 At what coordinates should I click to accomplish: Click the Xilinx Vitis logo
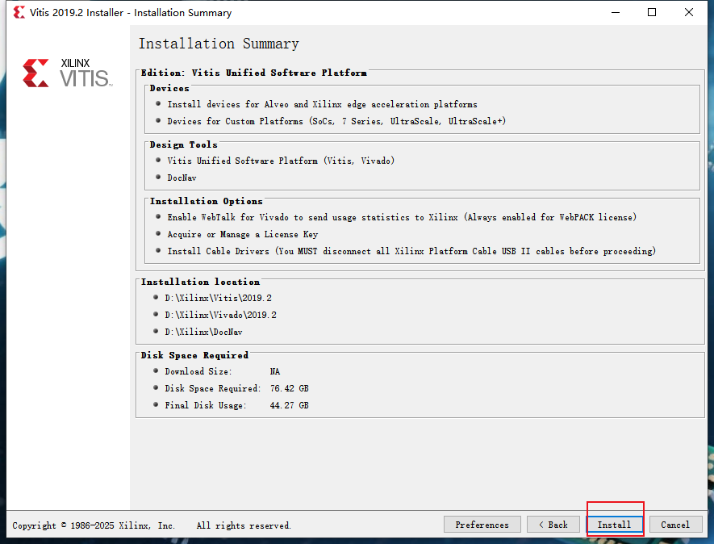tap(68, 73)
